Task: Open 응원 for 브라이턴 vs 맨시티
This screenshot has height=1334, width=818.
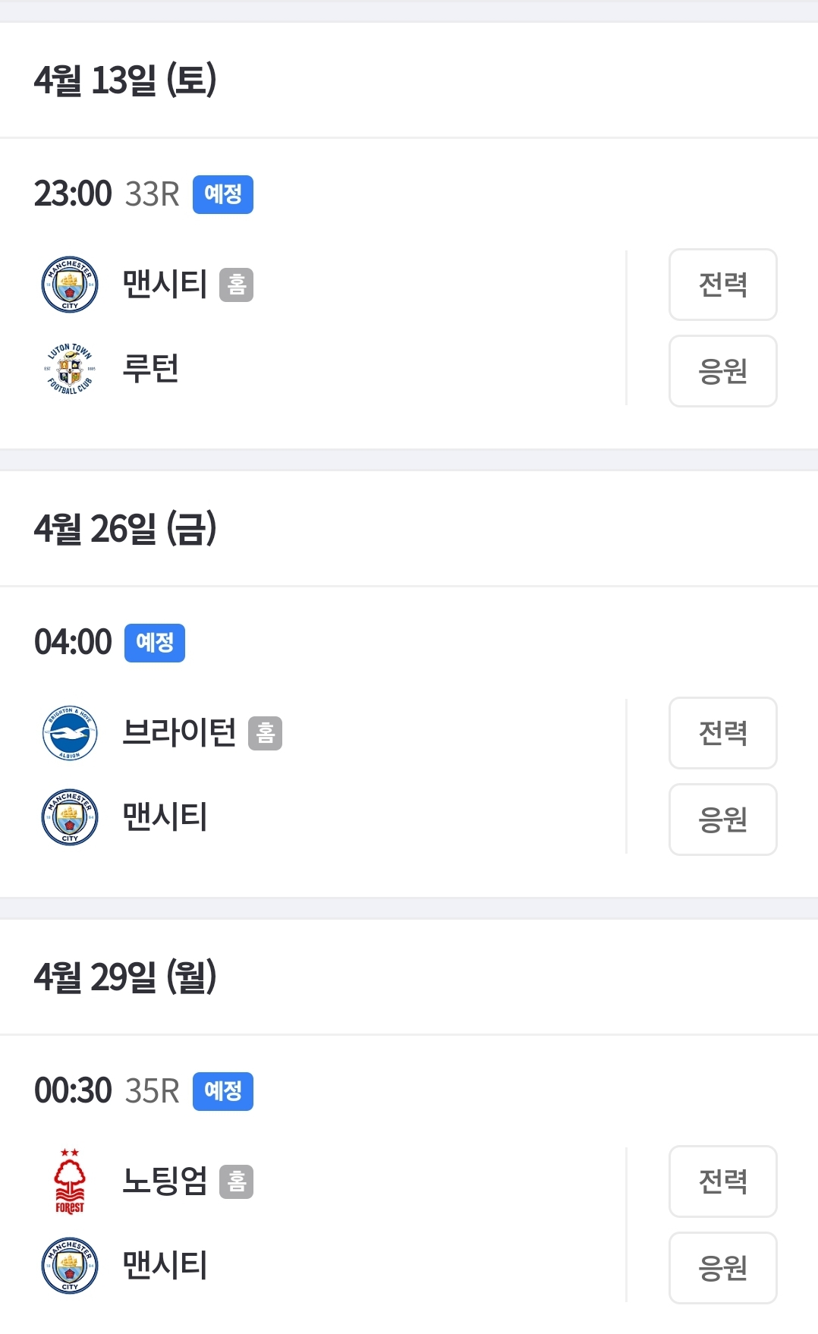Action: click(723, 820)
